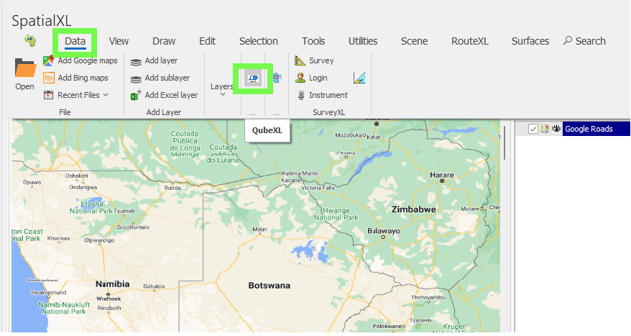Click the Open folder icon
This screenshot has width=631, height=336.
coord(25,70)
